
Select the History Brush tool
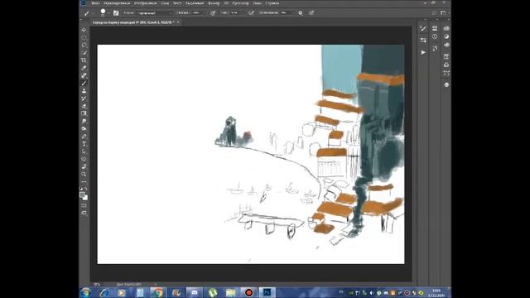(84, 99)
